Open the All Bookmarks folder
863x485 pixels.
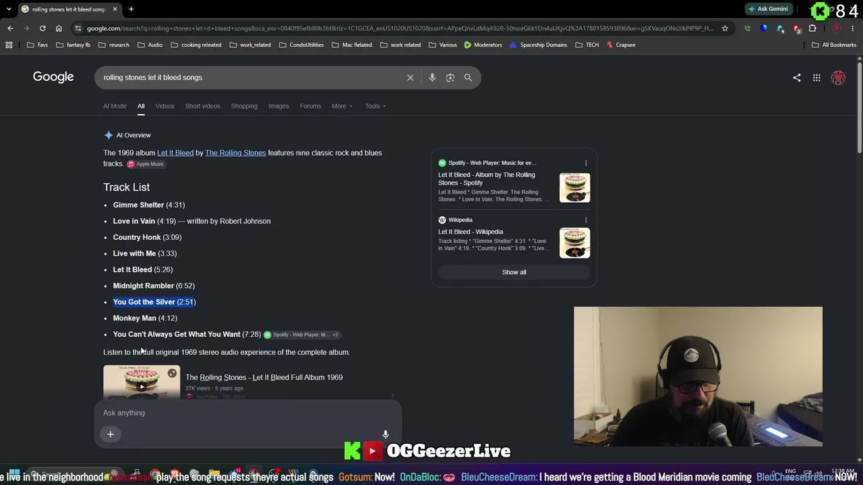tap(834, 45)
